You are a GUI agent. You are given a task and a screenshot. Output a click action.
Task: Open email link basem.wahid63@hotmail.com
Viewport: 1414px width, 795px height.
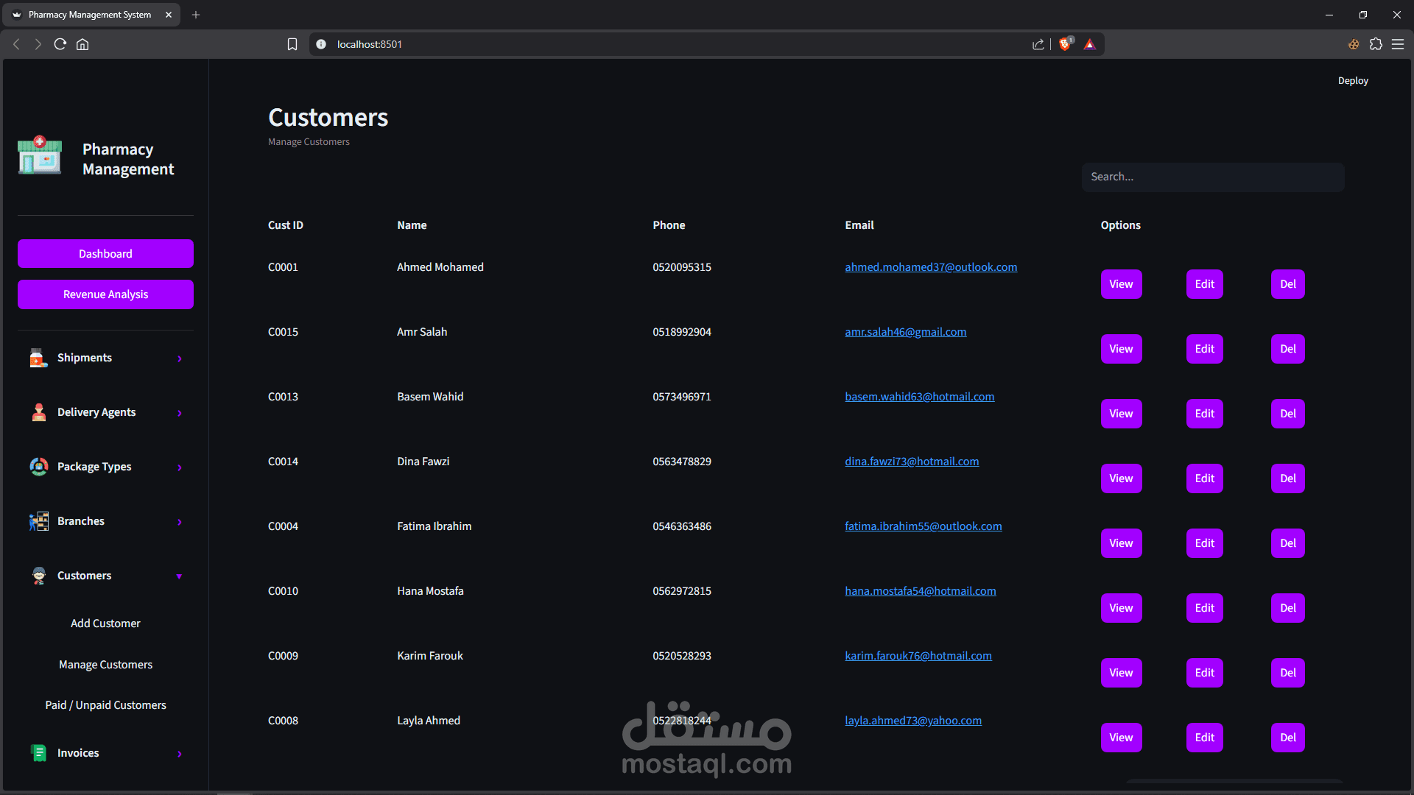click(920, 397)
